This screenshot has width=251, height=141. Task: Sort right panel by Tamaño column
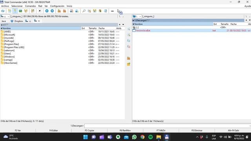pyautogui.click(x=225, y=24)
